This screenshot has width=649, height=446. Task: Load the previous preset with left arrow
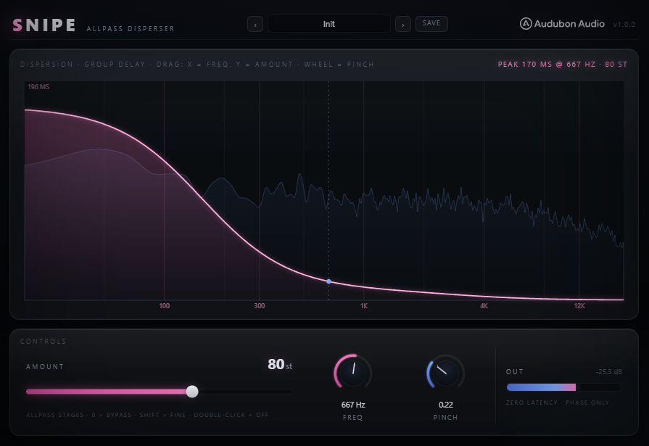(255, 24)
